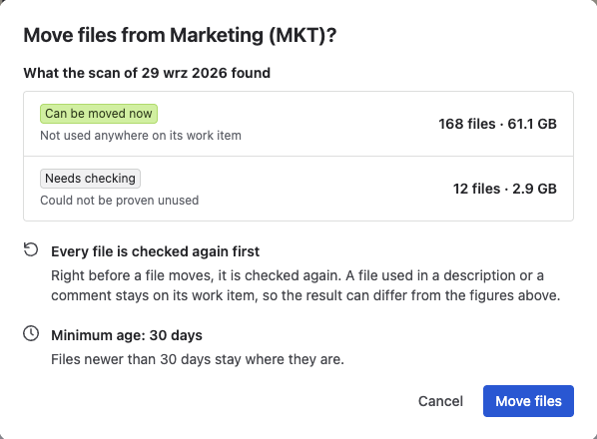Click 'Not used anywhere on its work item'
This screenshot has width=597, height=439.
(x=141, y=136)
